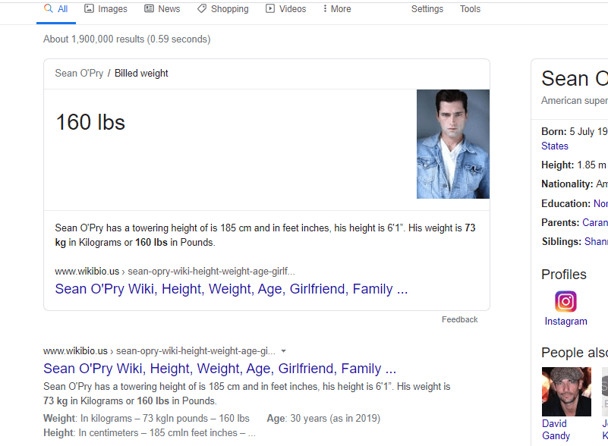Image resolution: width=608 pixels, height=446 pixels.
Task: Click the second result wikibio.us URL
Action: (x=159, y=351)
